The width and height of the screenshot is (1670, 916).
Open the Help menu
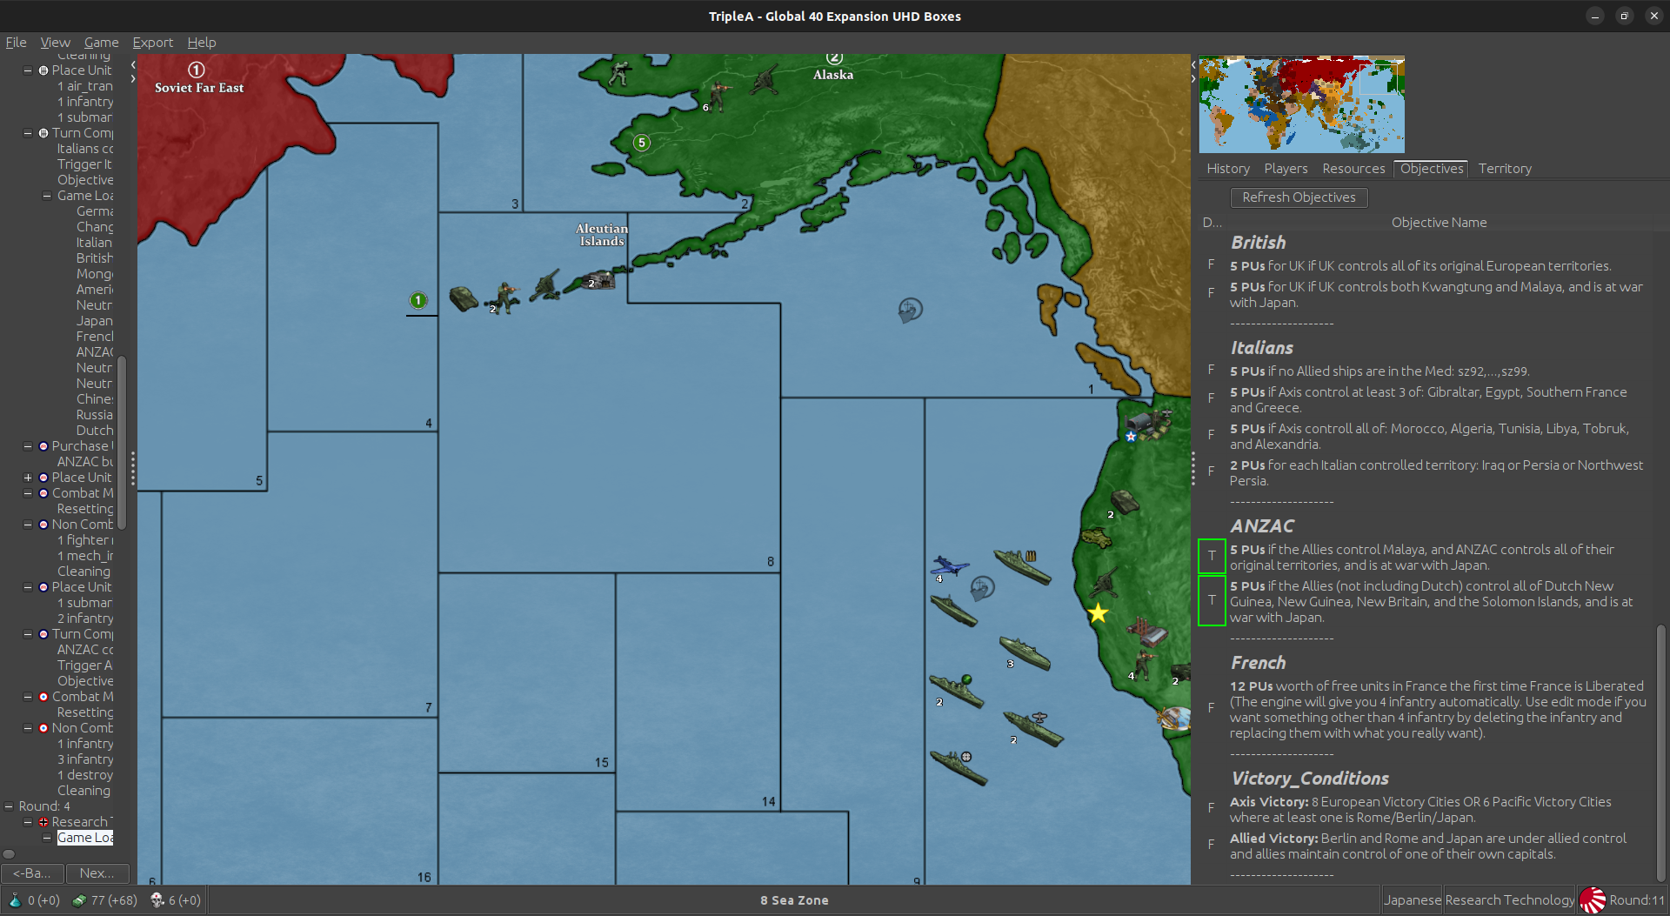click(201, 43)
